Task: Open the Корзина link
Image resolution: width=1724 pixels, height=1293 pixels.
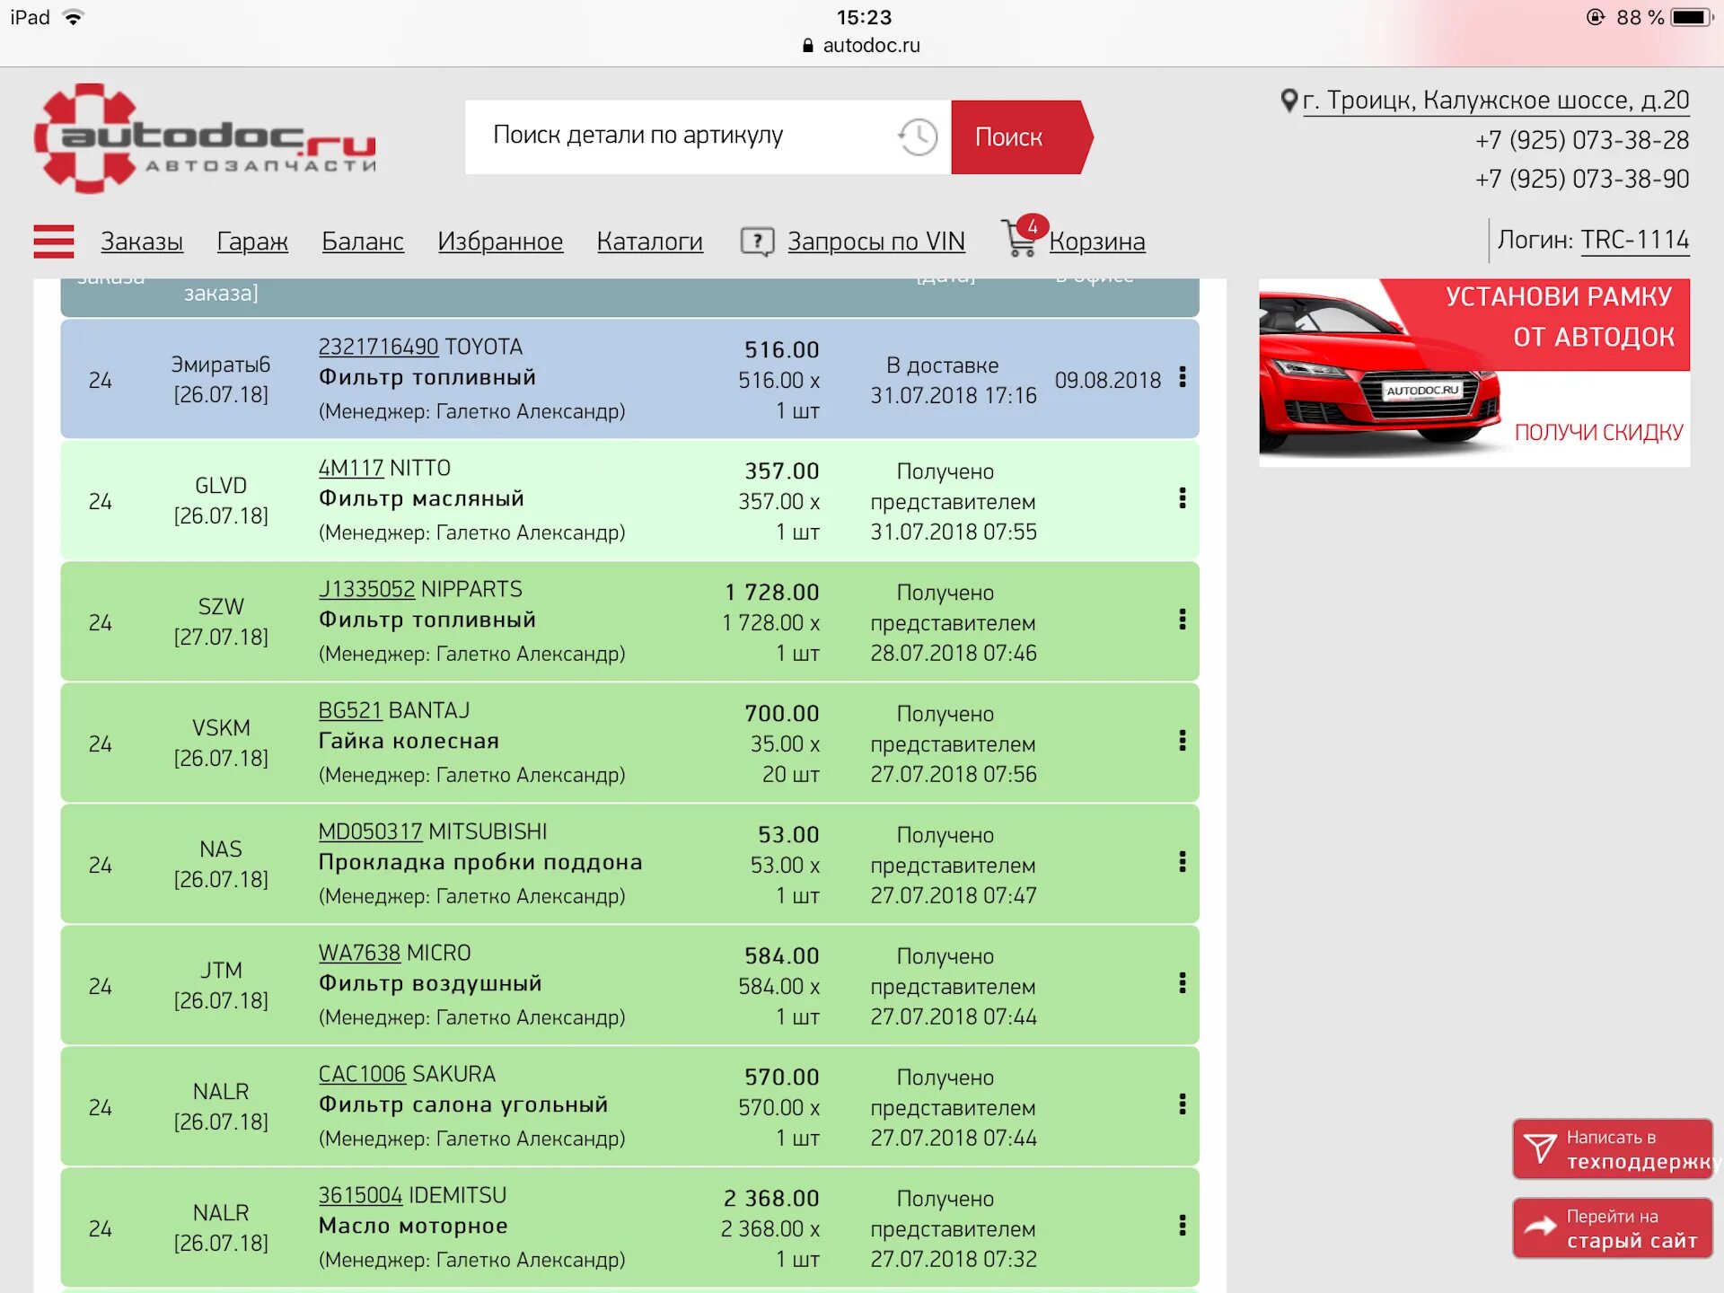Action: coord(1097,242)
